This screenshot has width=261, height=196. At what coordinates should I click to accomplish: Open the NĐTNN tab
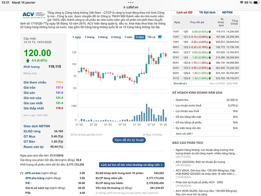227,13
